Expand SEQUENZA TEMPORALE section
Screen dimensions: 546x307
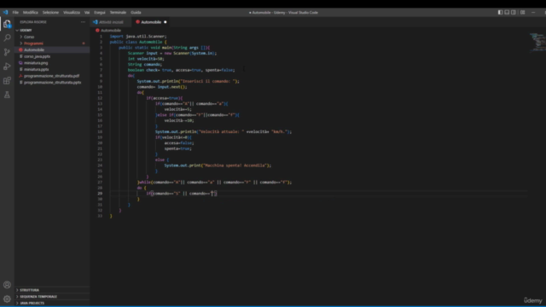(52, 297)
